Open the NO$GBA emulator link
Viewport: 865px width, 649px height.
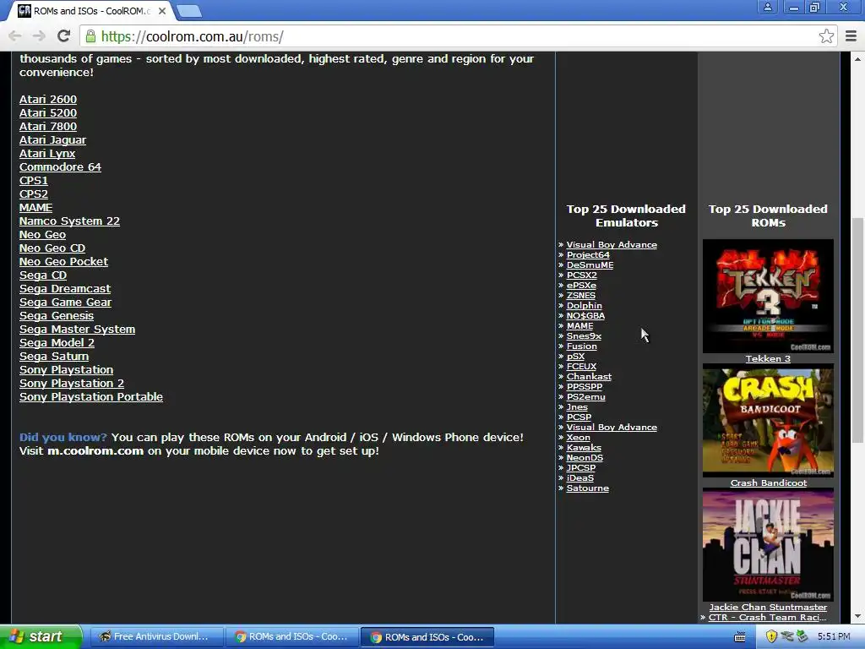coord(585,316)
